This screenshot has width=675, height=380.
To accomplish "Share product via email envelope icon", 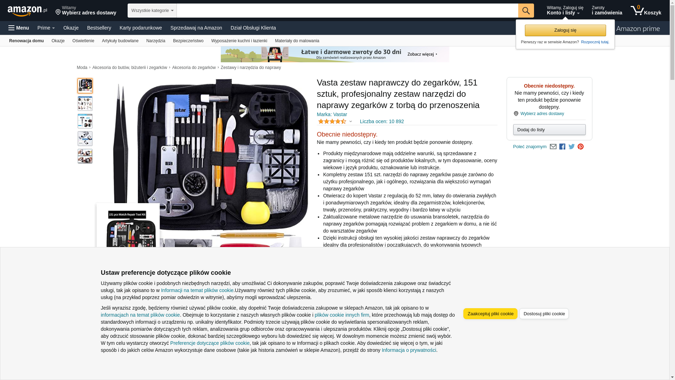I will tap(553, 147).
